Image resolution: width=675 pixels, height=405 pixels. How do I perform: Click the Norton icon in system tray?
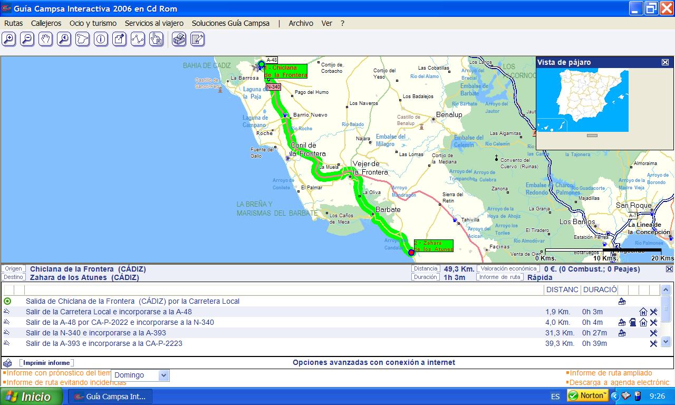pyautogui.click(x=587, y=396)
